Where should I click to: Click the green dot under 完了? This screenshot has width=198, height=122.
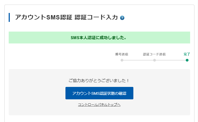click(x=187, y=60)
